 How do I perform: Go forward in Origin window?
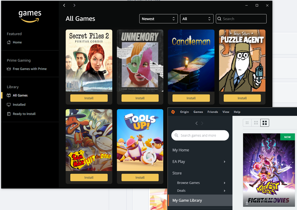pyautogui.click(x=202, y=123)
